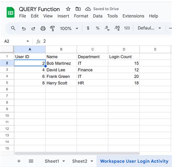Add a new sheet with plus button

19,161
